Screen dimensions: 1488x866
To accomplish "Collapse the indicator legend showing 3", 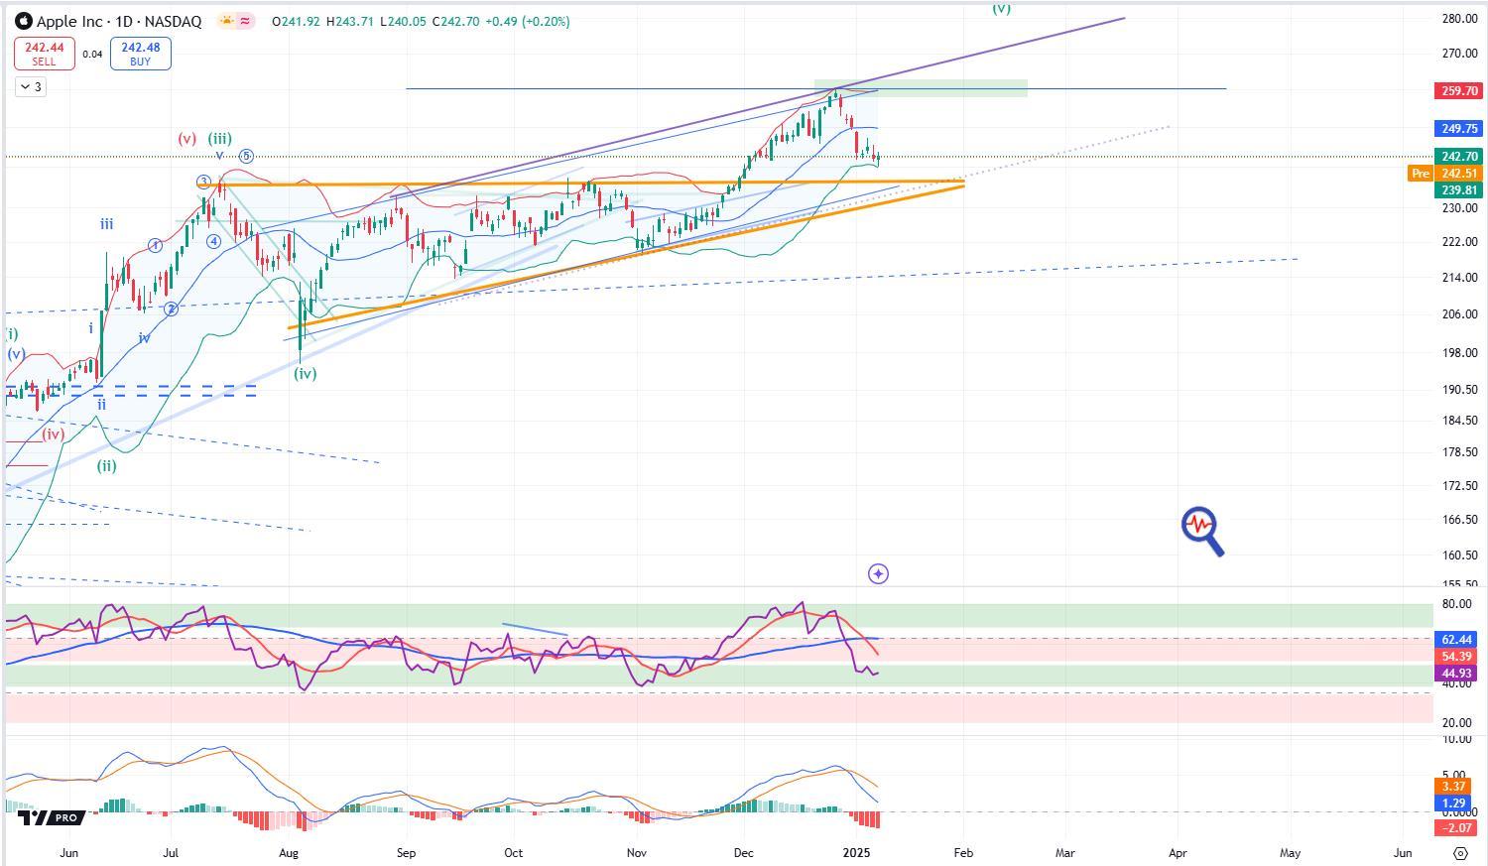I will 31,87.
